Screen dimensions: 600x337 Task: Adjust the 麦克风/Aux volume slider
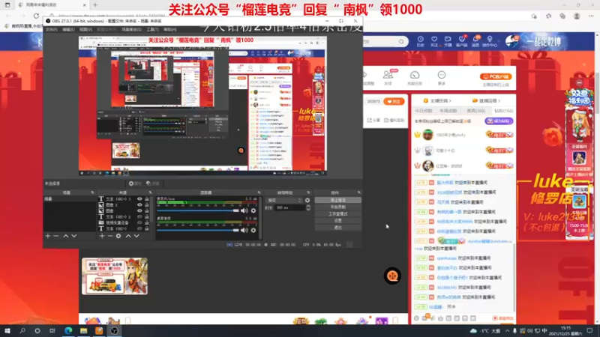pos(198,210)
